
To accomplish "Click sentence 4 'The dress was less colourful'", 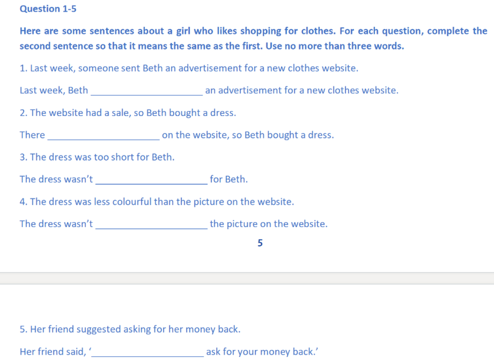I will 157,202.
